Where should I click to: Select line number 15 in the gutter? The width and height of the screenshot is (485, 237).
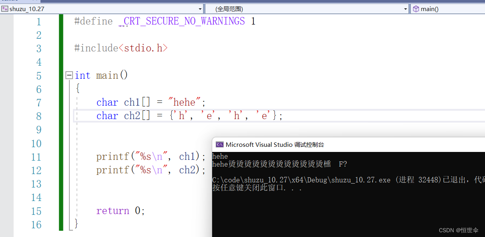pos(36,211)
